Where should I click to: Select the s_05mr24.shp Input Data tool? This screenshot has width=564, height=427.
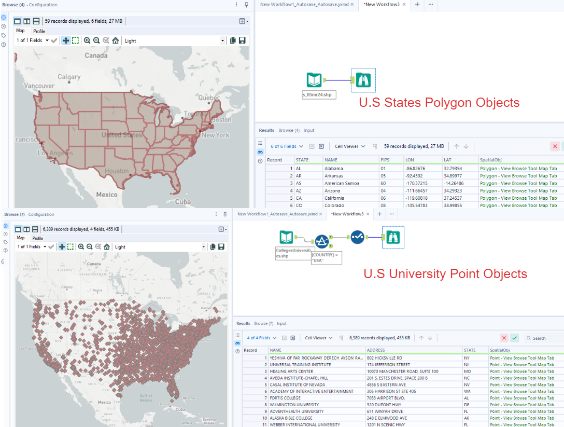point(314,80)
